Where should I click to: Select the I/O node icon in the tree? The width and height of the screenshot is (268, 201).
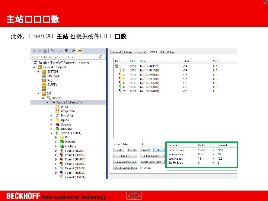pyautogui.click(x=44, y=93)
